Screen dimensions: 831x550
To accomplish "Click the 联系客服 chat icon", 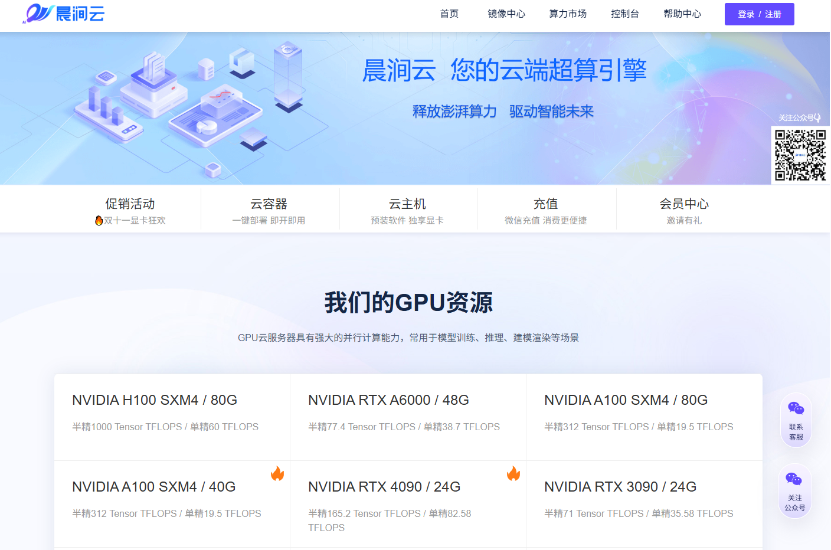I will point(796,409).
